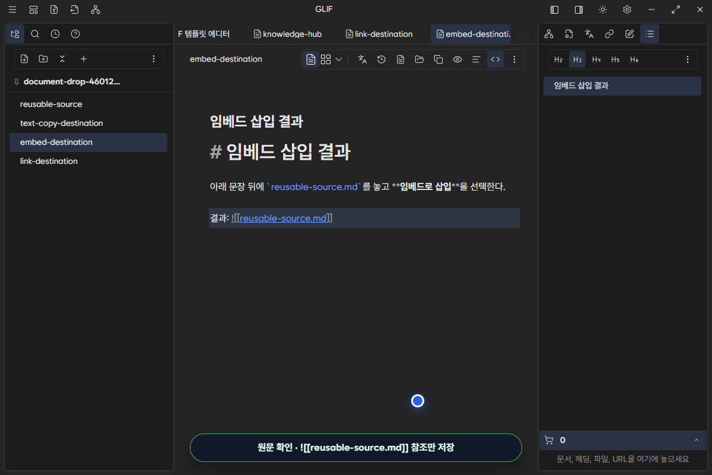Toggle H4 heading level filter

point(596,59)
